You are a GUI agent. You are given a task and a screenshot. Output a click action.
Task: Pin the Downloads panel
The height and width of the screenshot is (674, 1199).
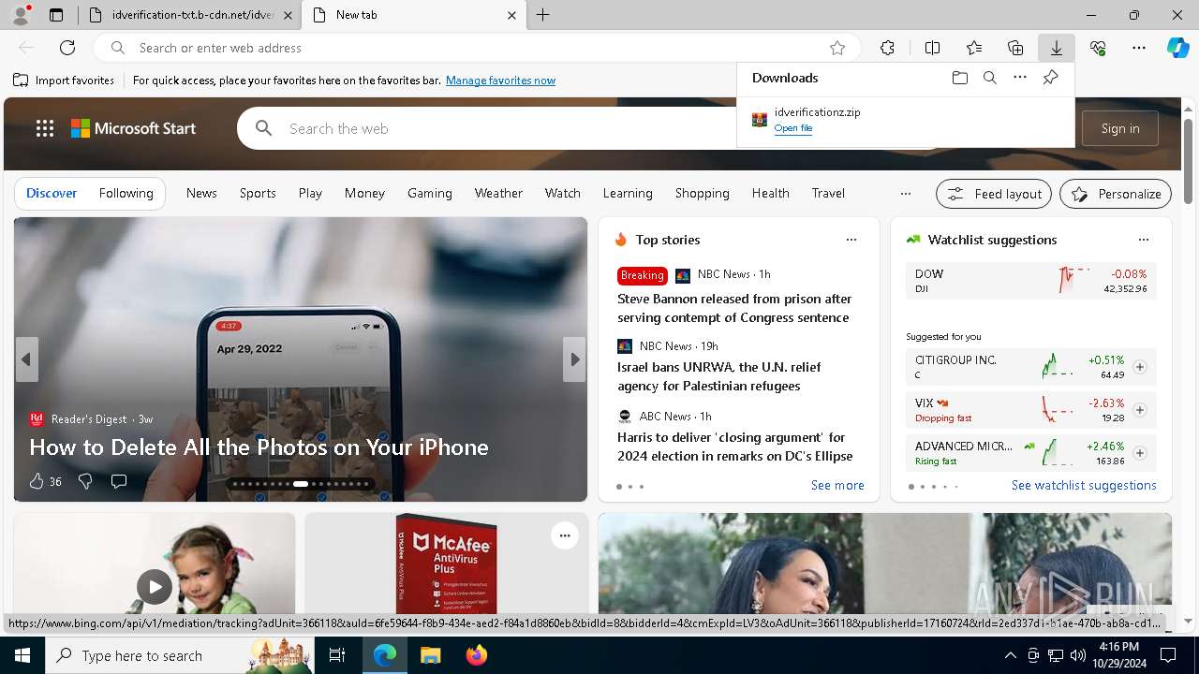click(1050, 78)
